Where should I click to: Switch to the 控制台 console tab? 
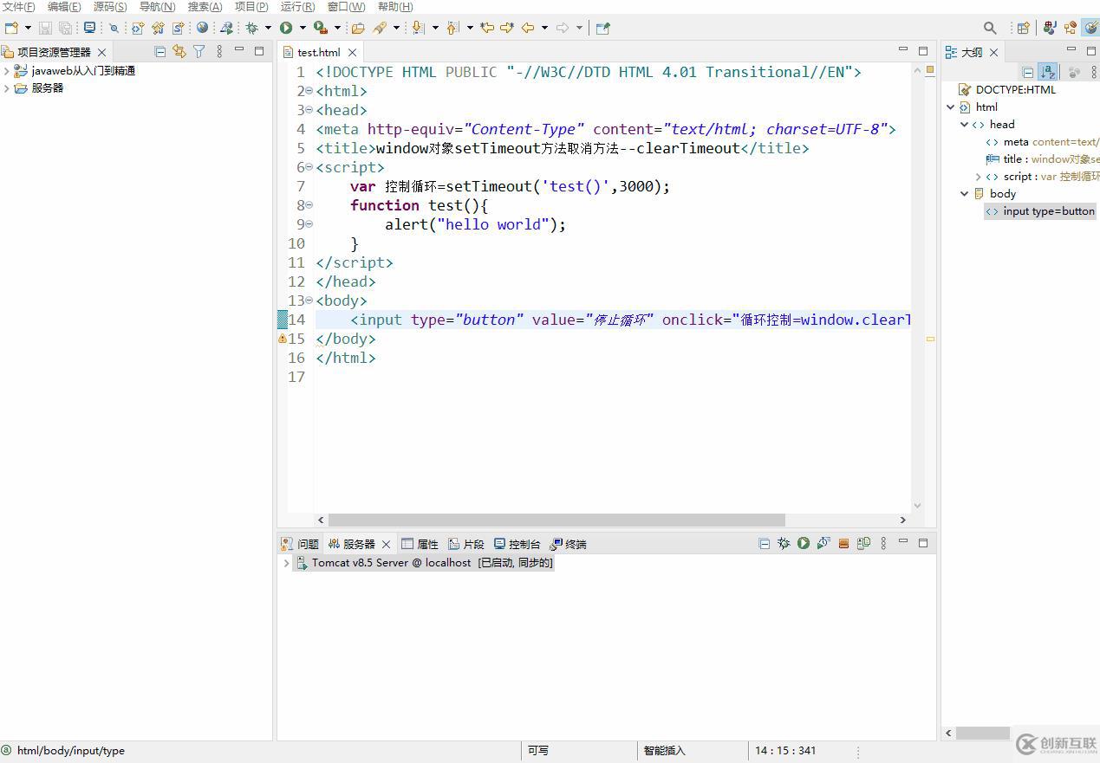coord(517,544)
